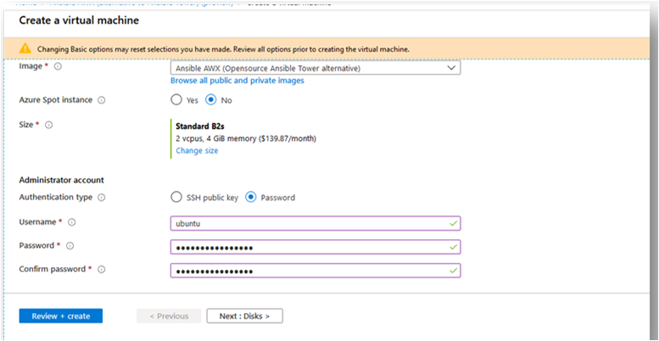Click the Username field containing ubuntu
Image resolution: width=659 pixels, height=341 pixels.
click(316, 223)
